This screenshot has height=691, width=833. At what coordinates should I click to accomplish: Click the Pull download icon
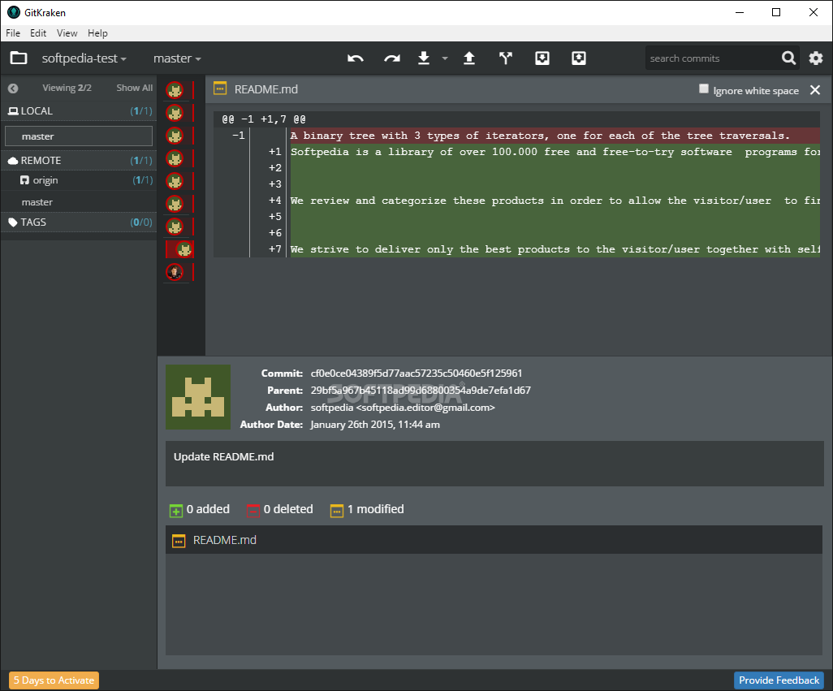pyautogui.click(x=424, y=58)
